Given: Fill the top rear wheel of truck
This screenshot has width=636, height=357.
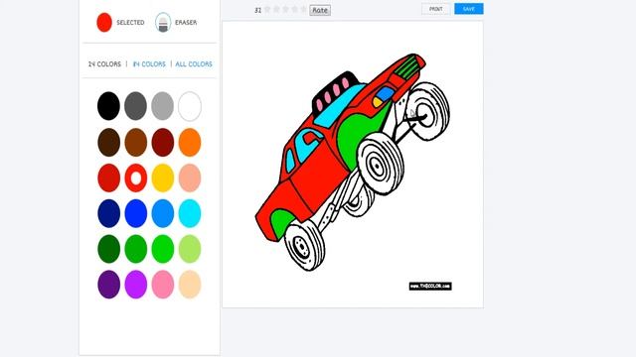Looking at the screenshot, I should tap(428, 110).
